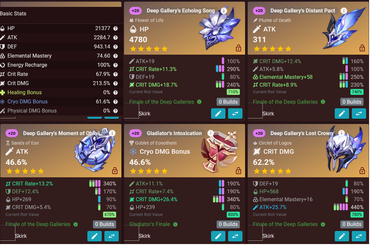Click the 800% roll value badge
The image size is (373, 246).
coord(233,215)
